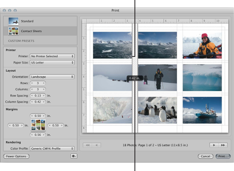Image resolution: width=234 pixels, height=171 pixels.
Task: Jump to the last page
Action: pos(223,145)
